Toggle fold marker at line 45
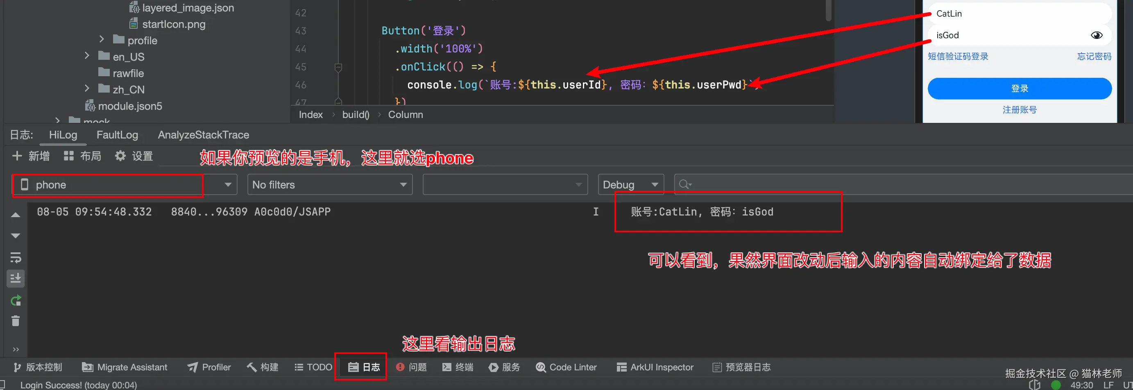The width and height of the screenshot is (1133, 390). click(x=338, y=67)
